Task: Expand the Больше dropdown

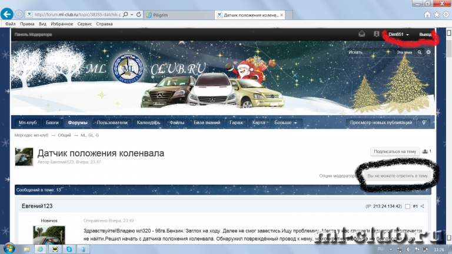Action: (285, 123)
